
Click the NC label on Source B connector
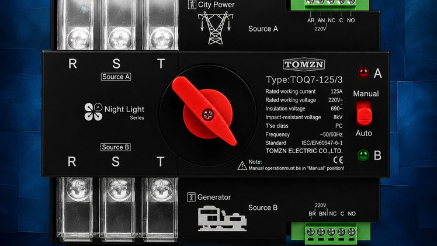coord(333,214)
